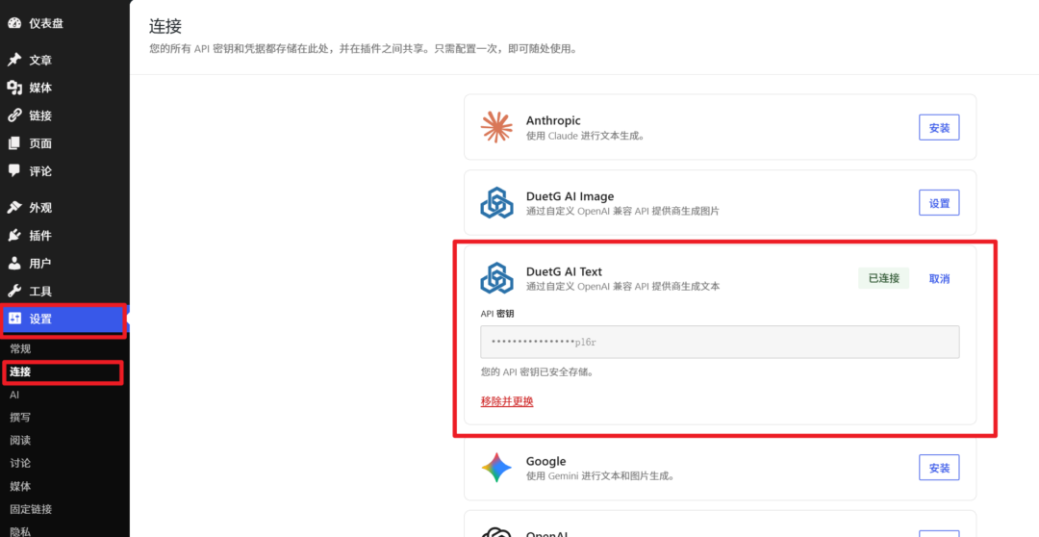Go to 固定链接 settings submenu
The height and width of the screenshot is (537, 1039).
pyautogui.click(x=31, y=509)
